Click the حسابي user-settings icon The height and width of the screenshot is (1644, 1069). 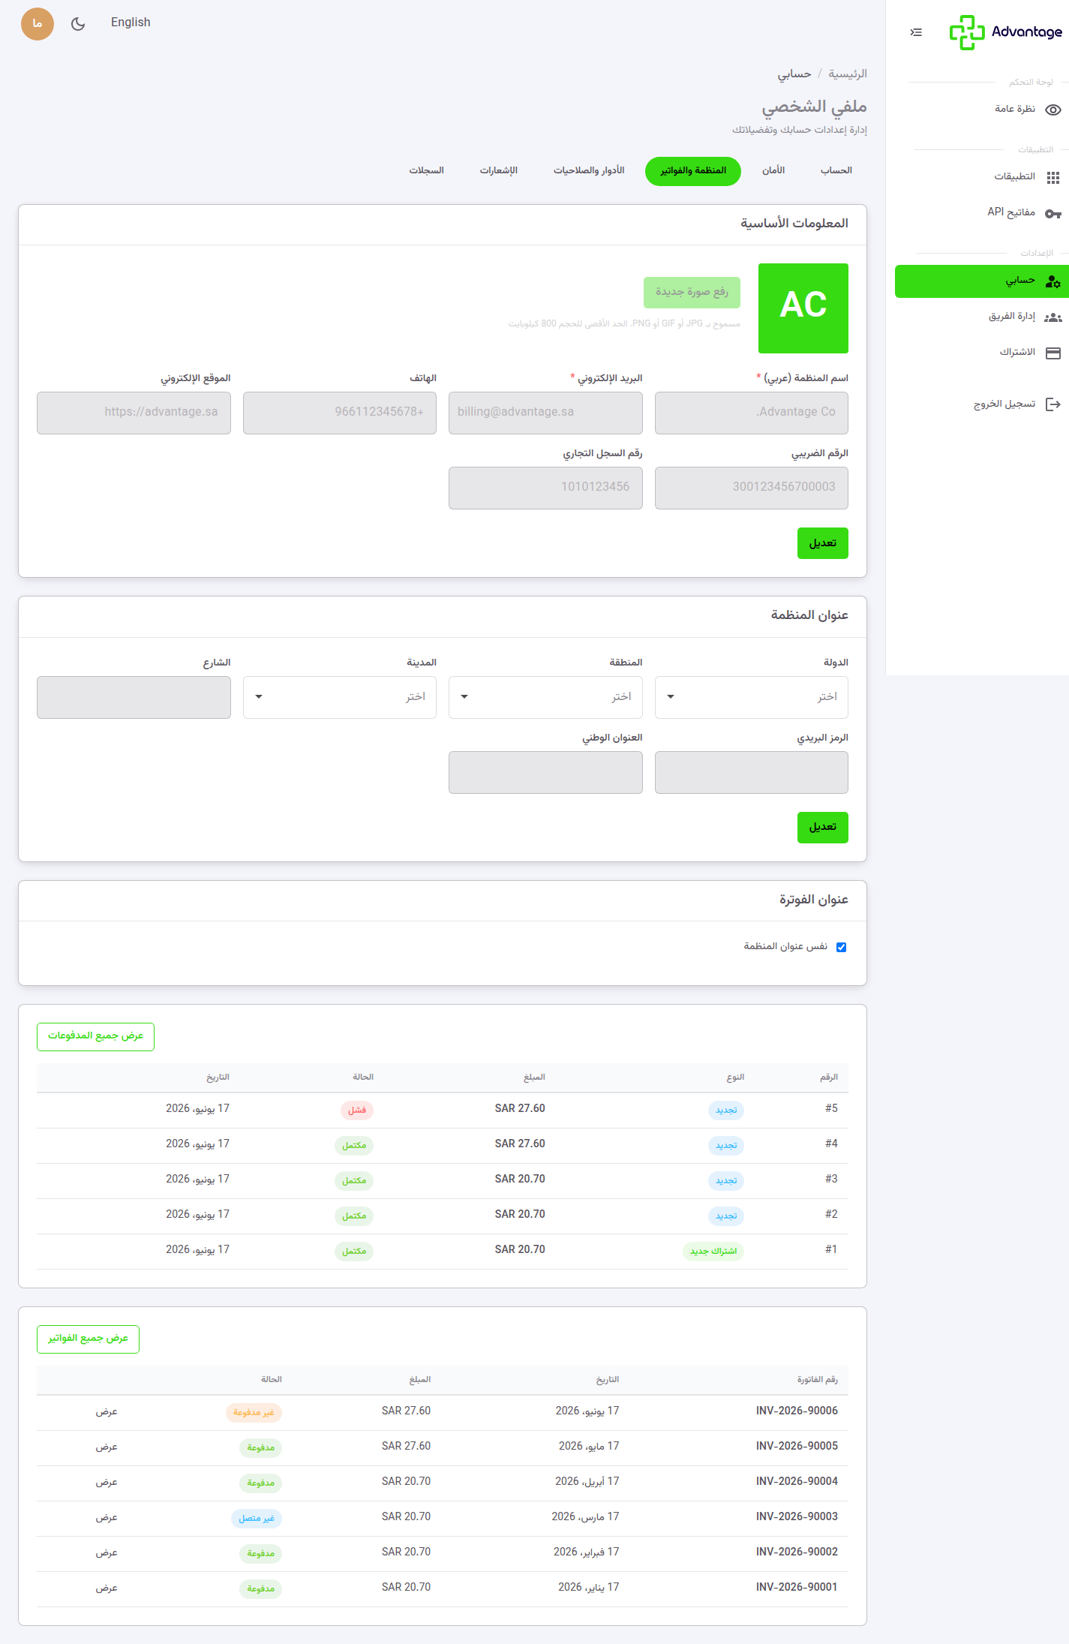pyautogui.click(x=1053, y=281)
